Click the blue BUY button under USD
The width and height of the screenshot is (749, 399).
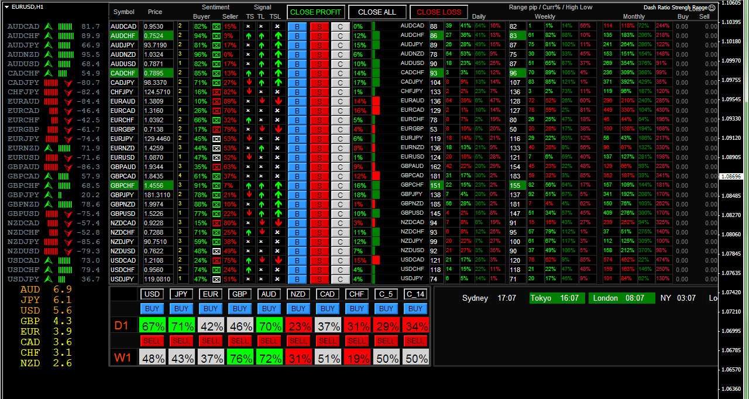[152, 309]
